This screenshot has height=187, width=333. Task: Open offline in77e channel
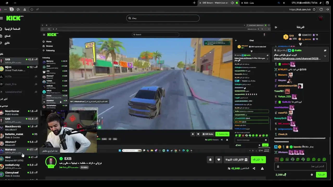19,77
